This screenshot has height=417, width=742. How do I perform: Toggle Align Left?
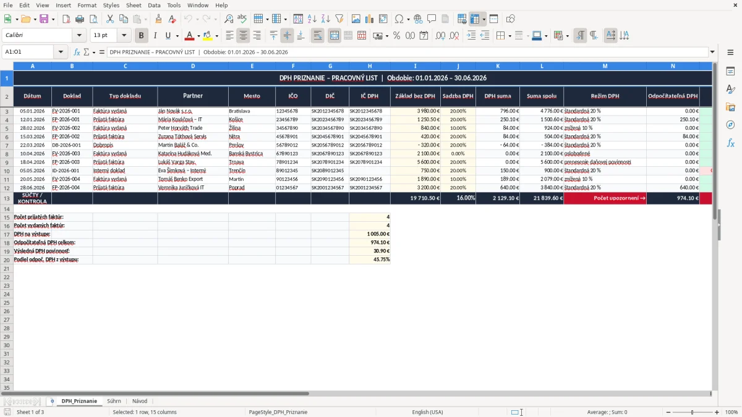[x=230, y=36]
